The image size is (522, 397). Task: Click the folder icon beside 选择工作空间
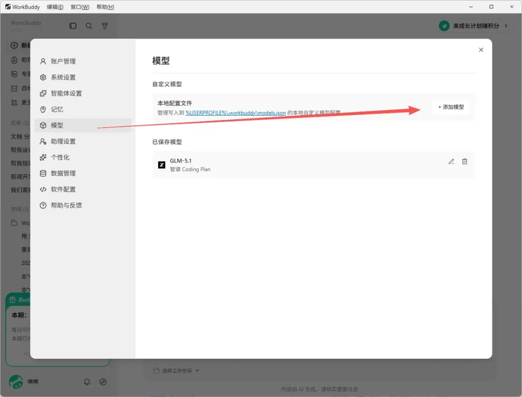point(156,370)
